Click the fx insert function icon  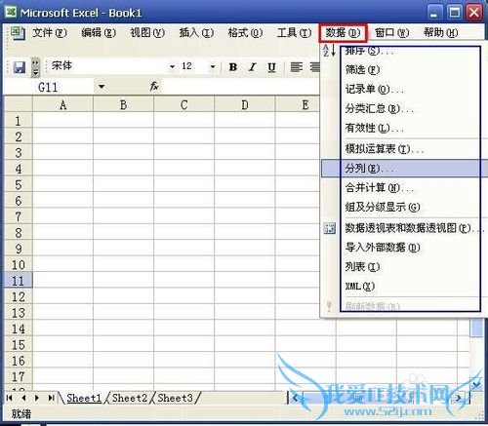[154, 87]
